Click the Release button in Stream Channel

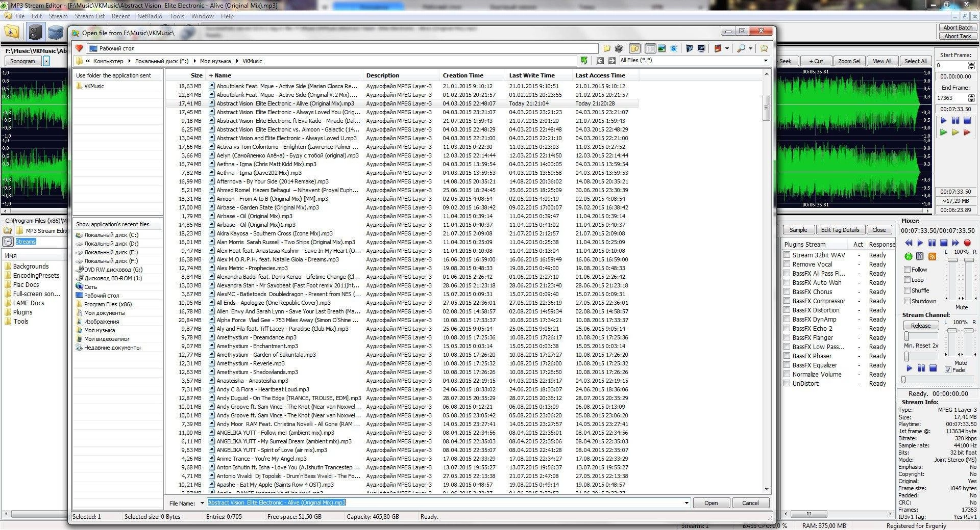[x=921, y=326]
